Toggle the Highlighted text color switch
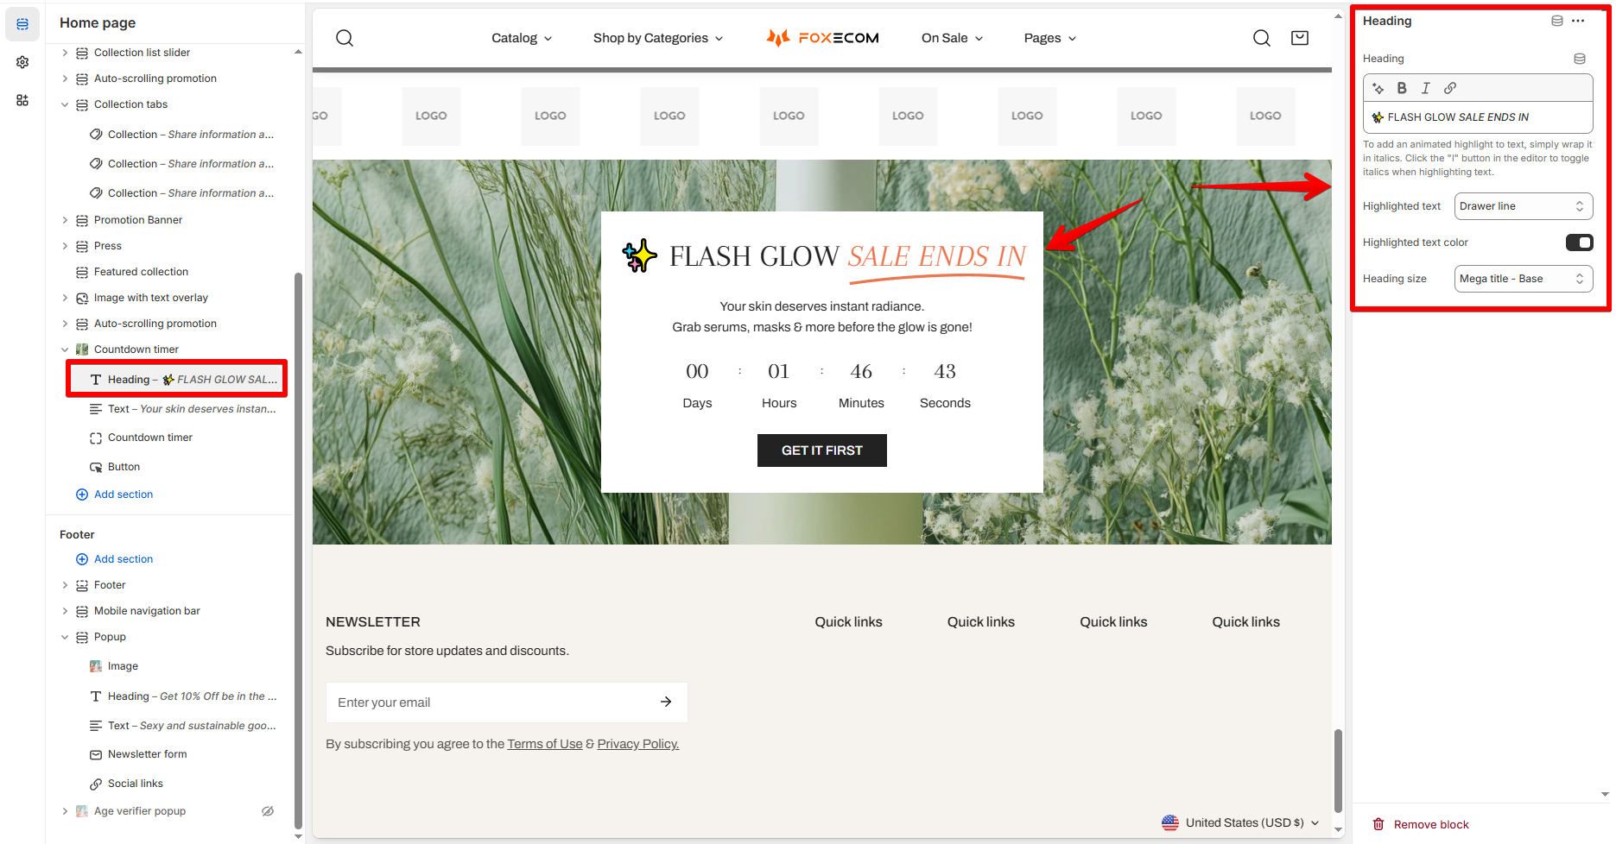The image size is (1616, 844). click(1579, 242)
